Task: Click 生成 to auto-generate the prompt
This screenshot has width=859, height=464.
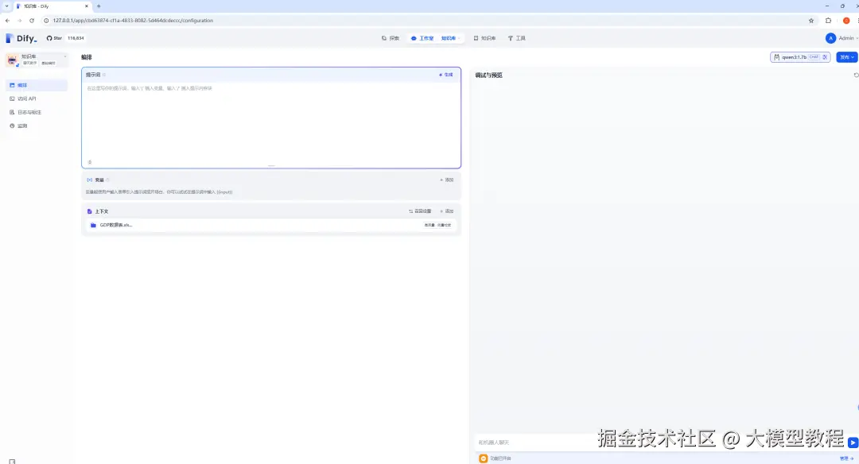Action: click(x=446, y=75)
